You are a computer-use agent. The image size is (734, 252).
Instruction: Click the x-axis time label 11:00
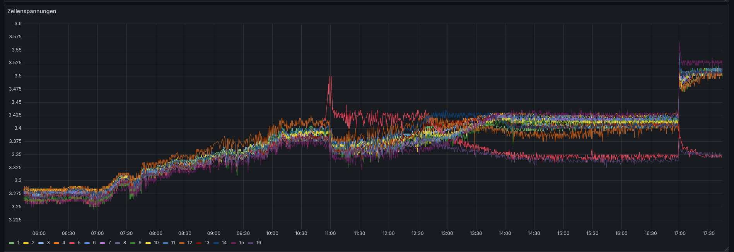click(330, 233)
